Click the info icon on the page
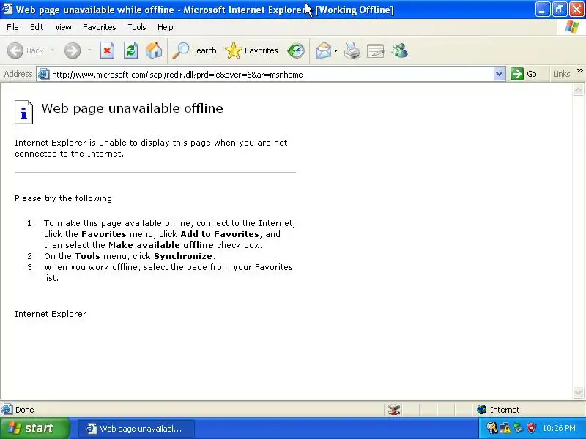586x439 pixels. click(23, 112)
